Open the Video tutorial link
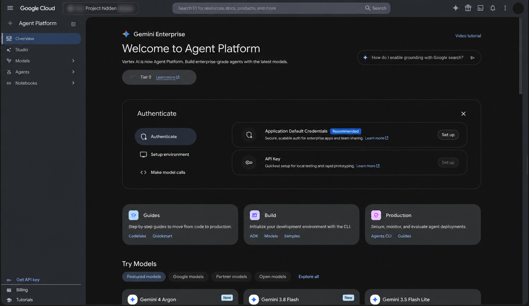 pyautogui.click(x=468, y=36)
